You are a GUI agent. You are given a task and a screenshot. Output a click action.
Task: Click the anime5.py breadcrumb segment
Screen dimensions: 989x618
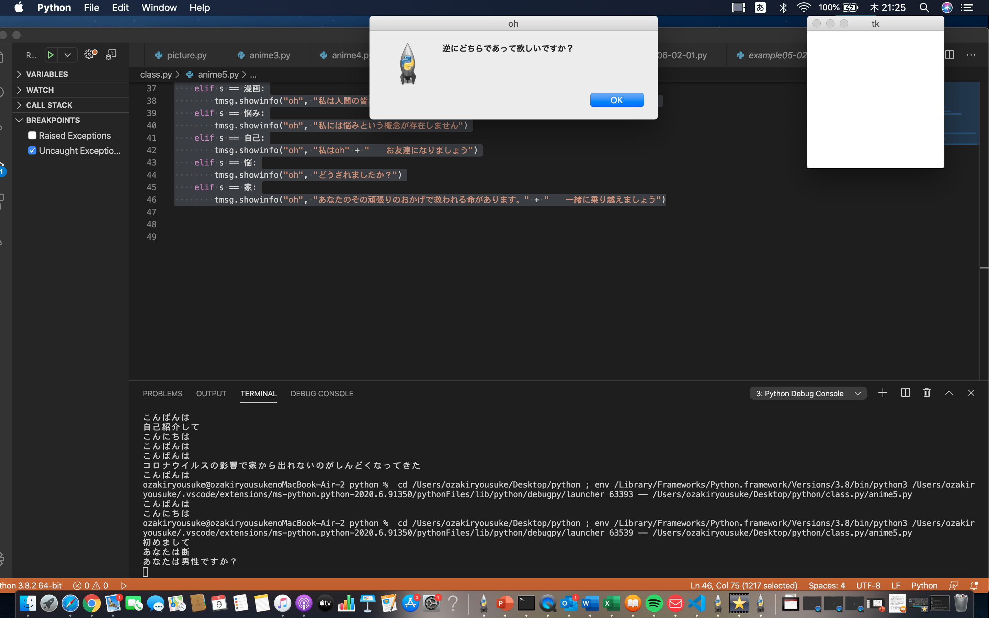click(218, 75)
